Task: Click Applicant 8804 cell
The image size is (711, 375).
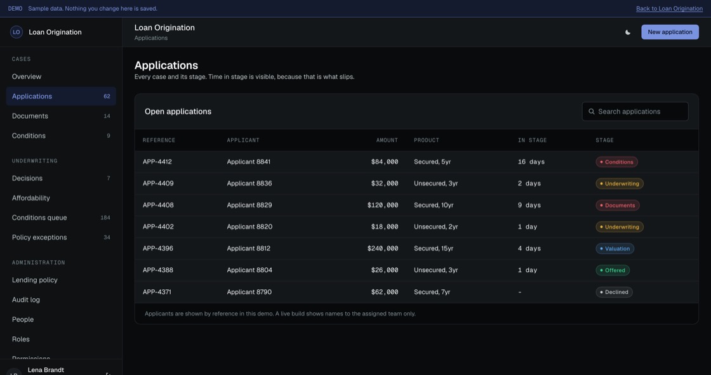Action: click(x=249, y=270)
